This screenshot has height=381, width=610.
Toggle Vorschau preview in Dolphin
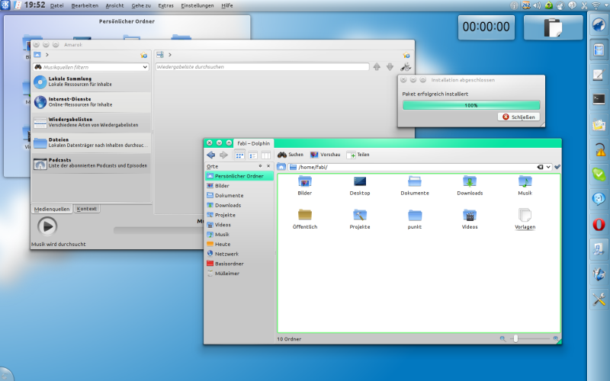(325, 155)
